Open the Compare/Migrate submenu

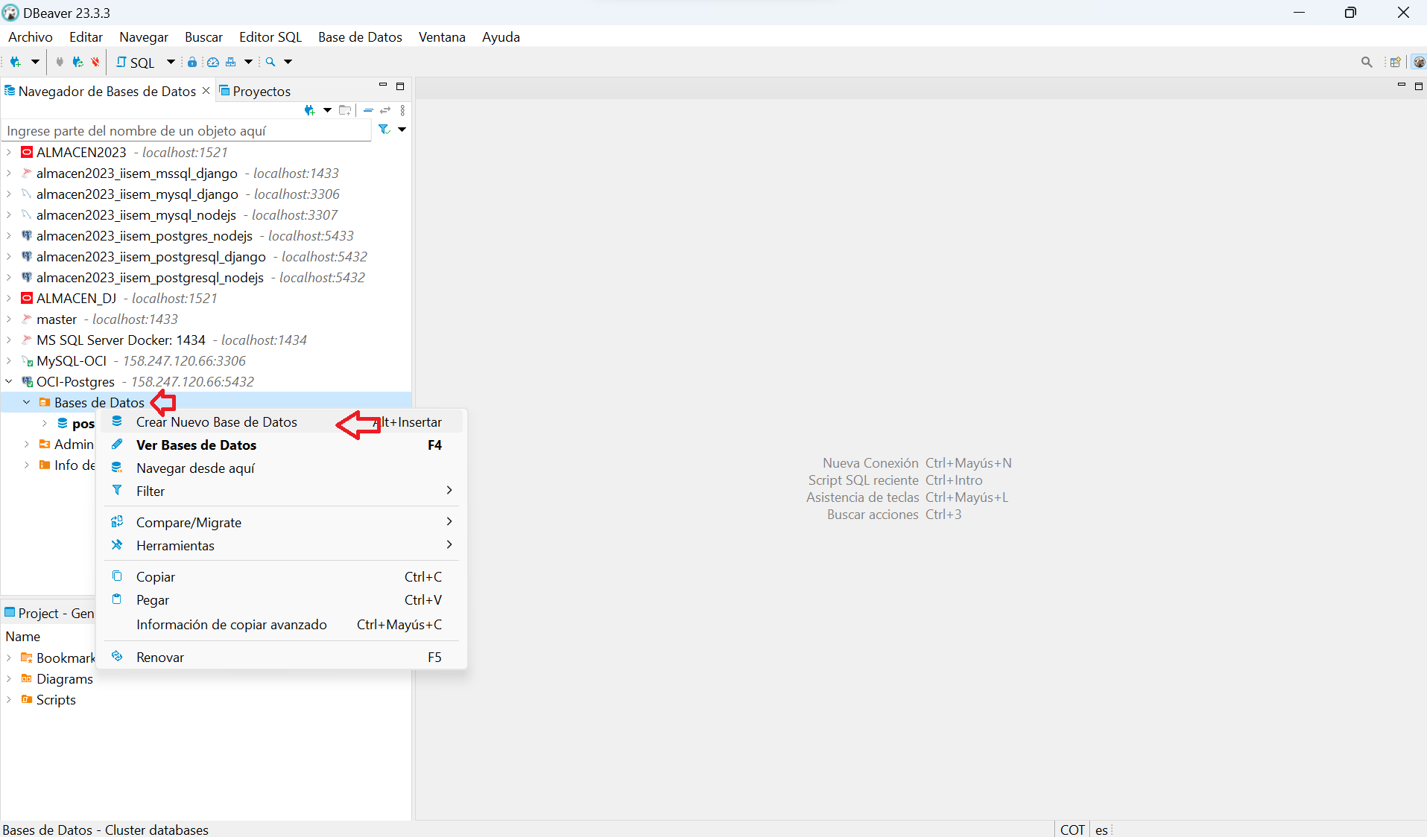click(282, 522)
